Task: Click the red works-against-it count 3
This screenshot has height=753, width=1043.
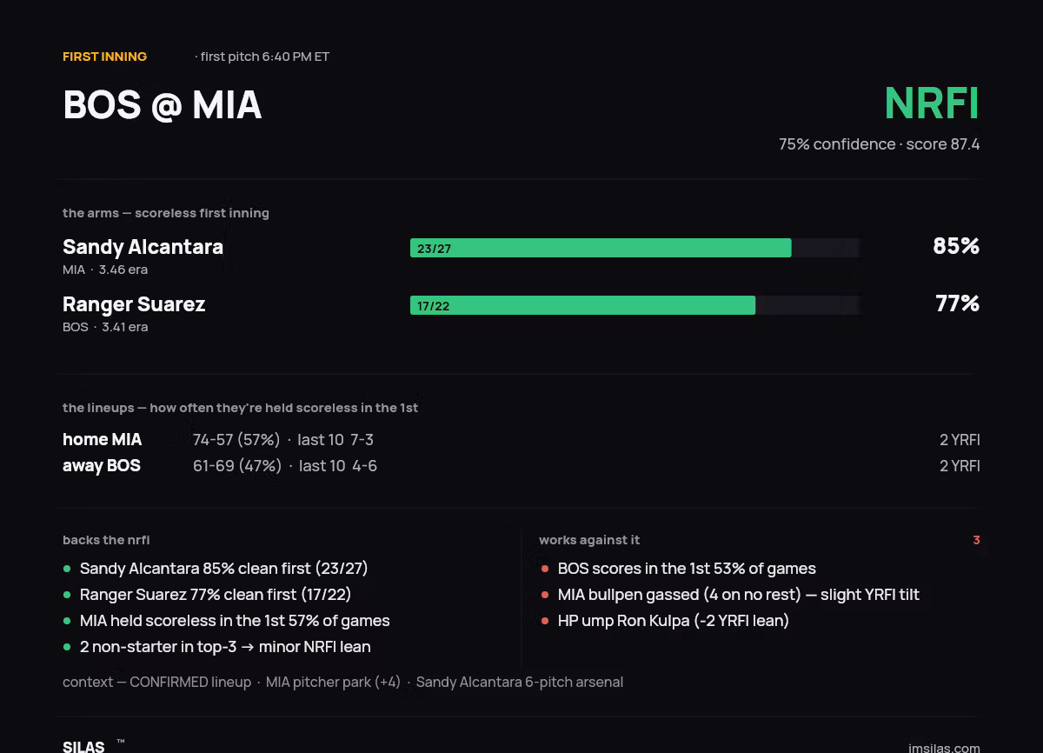Action: tap(976, 540)
